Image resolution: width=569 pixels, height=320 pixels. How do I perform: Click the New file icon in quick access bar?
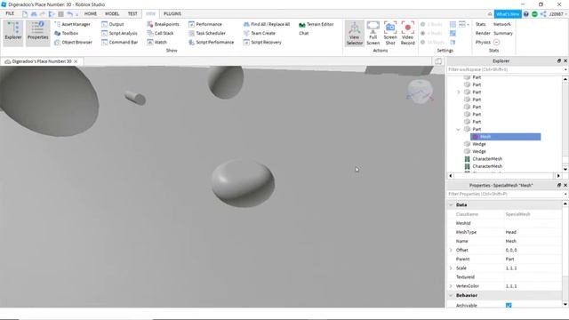pyautogui.click(x=25, y=14)
